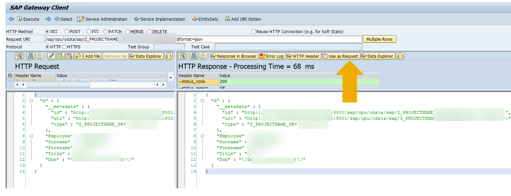Screen dimensions: 511x196
Task: Click the "Dob" line in request body
Action: click(x=90, y=160)
